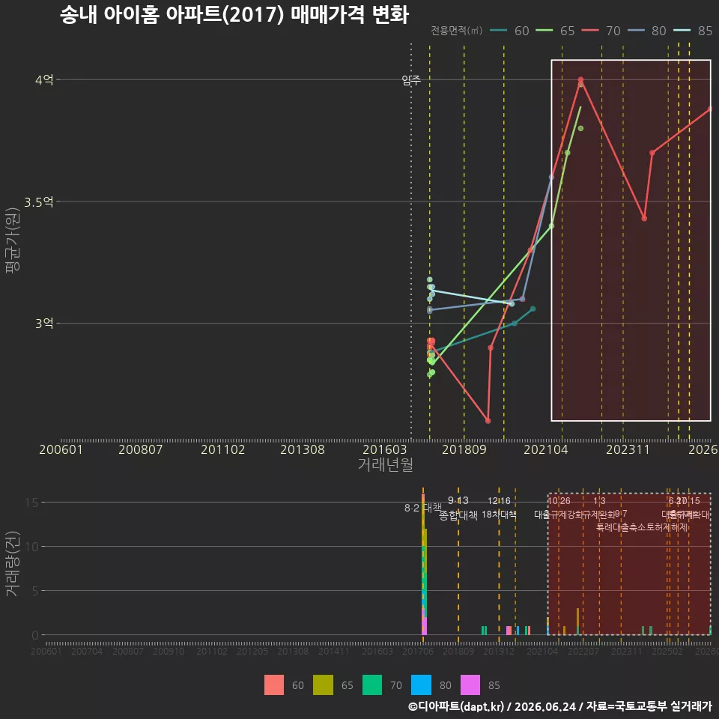Image resolution: width=719 pixels, height=719 pixels.
Task: Click the volume axis label 10
Action: pos(31,547)
